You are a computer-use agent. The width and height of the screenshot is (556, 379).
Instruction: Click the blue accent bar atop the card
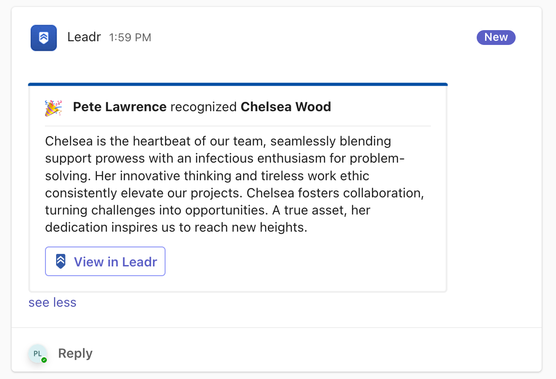(238, 84)
